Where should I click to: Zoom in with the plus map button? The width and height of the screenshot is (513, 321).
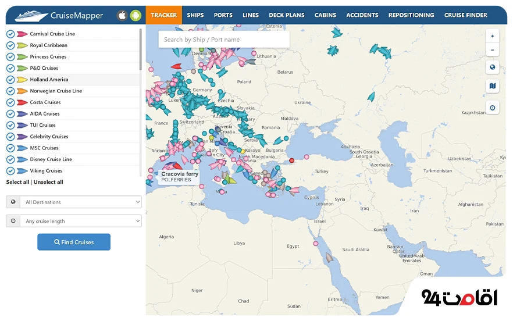492,36
